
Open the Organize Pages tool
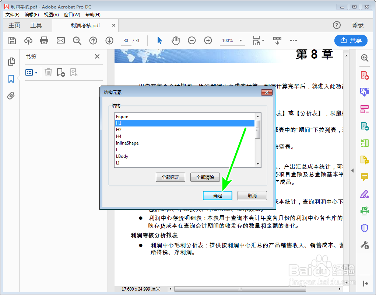[365, 109]
